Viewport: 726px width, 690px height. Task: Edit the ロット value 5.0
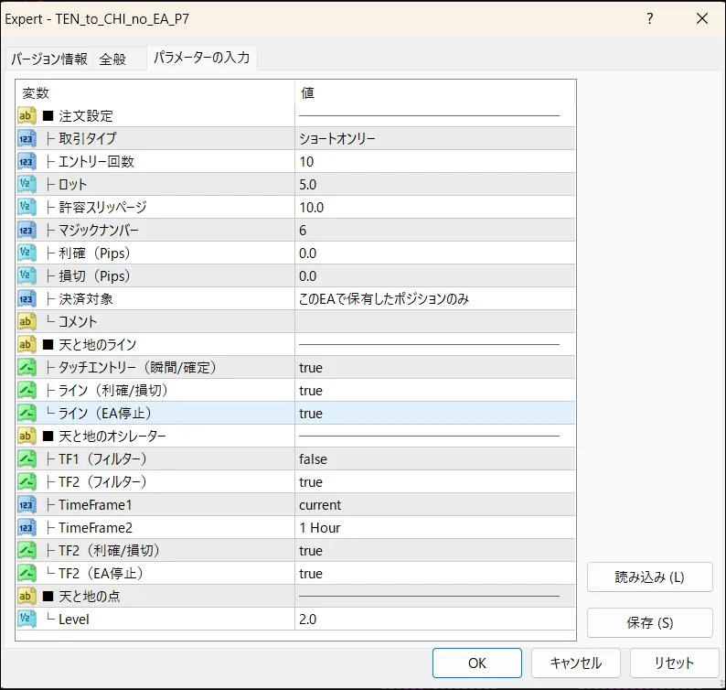434,185
